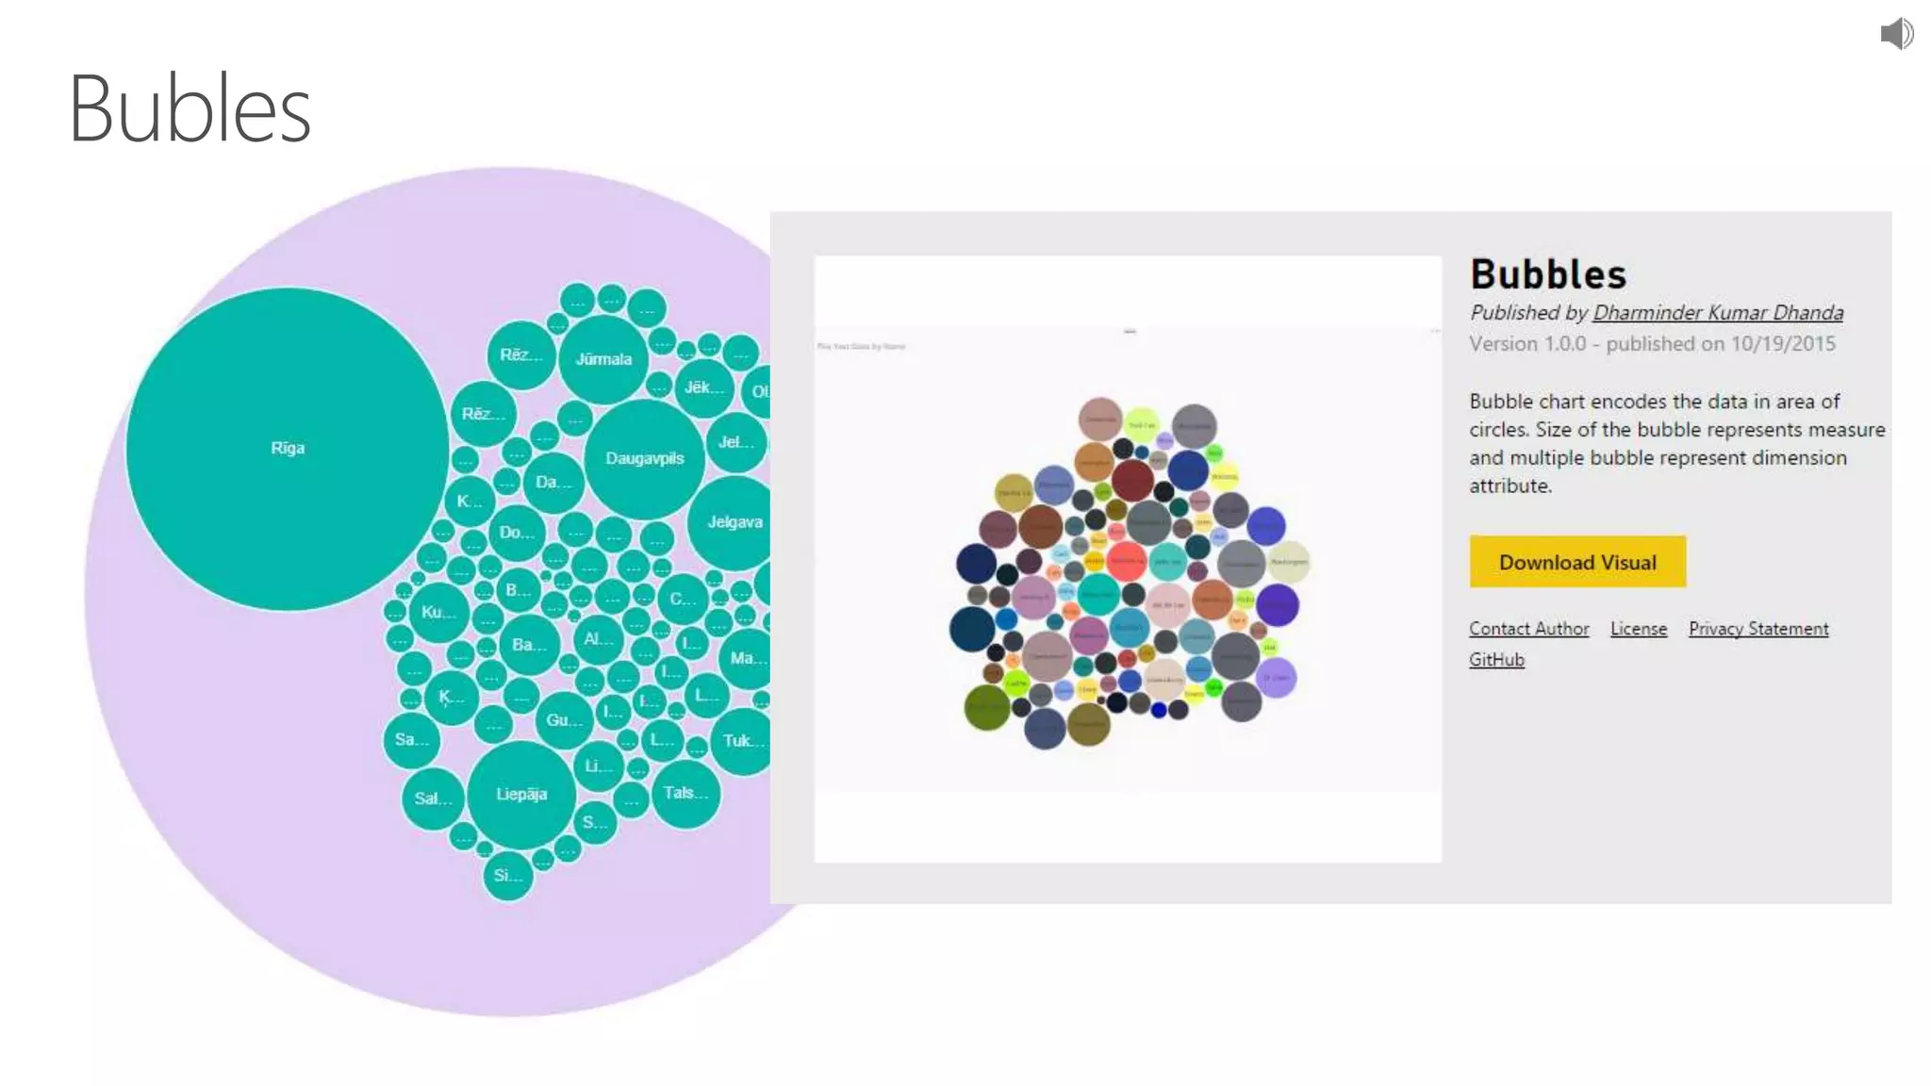The width and height of the screenshot is (1931, 1086).
Task: Select the Daugavpils bubble
Action: tap(645, 459)
